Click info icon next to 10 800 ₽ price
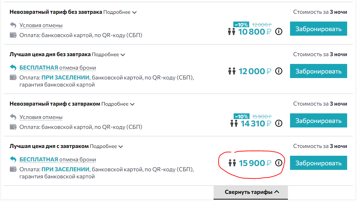Screen dimensions: 357x202 (x=279, y=31)
